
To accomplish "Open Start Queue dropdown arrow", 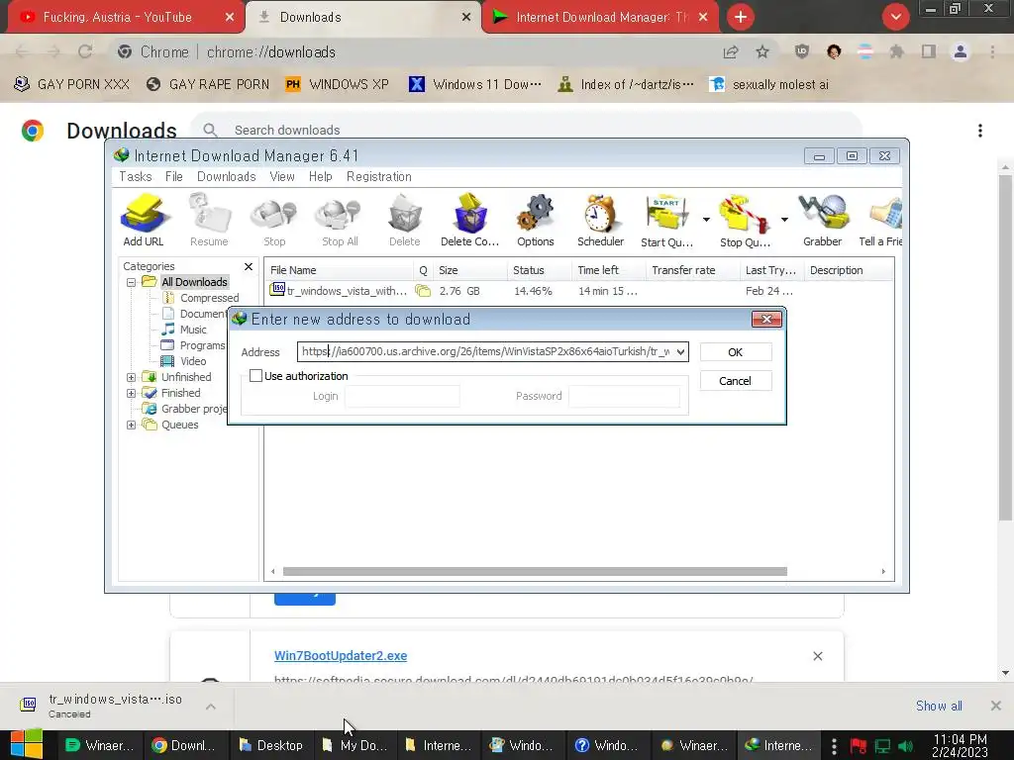I will point(706,220).
